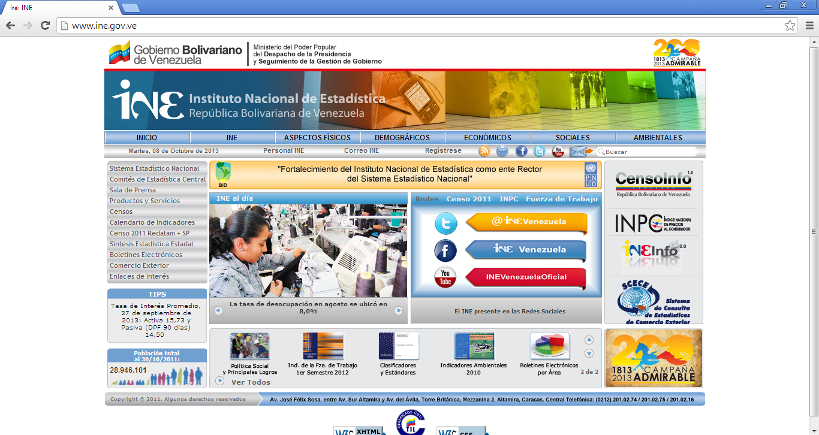The image size is (819, 435).
Task: Show previous INE al día slide
Action: [218, 310]
